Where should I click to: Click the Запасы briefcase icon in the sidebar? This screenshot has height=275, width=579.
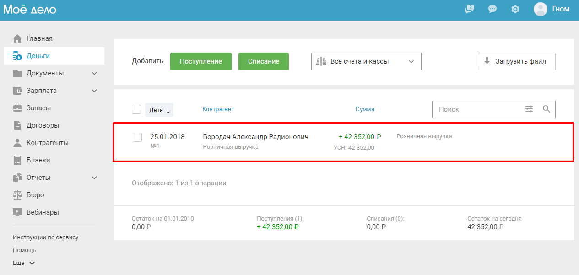(x=17, y=108)
